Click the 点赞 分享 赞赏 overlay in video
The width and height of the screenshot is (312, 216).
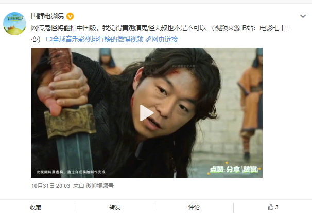(234, 169)
